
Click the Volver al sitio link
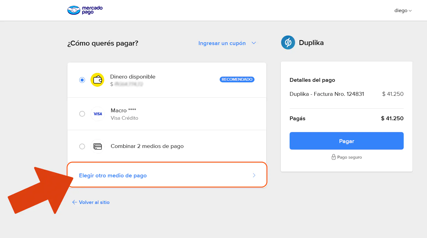pyautogui.click(x=94, y=202)
